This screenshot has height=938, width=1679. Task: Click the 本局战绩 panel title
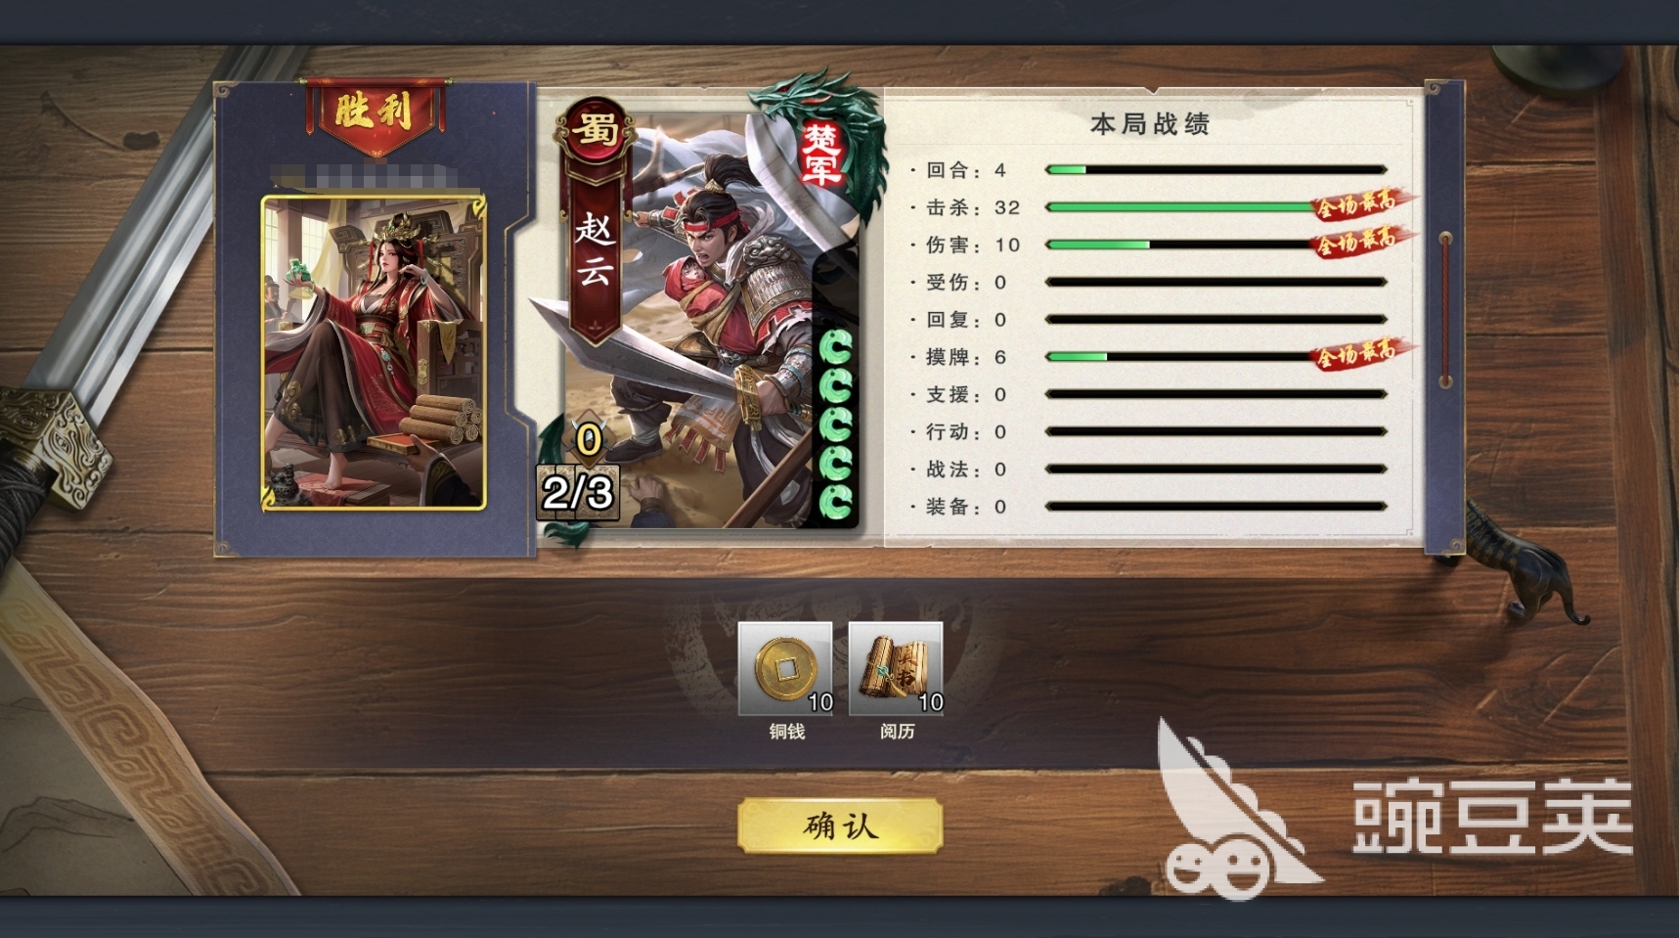[x=1150, y=124]
